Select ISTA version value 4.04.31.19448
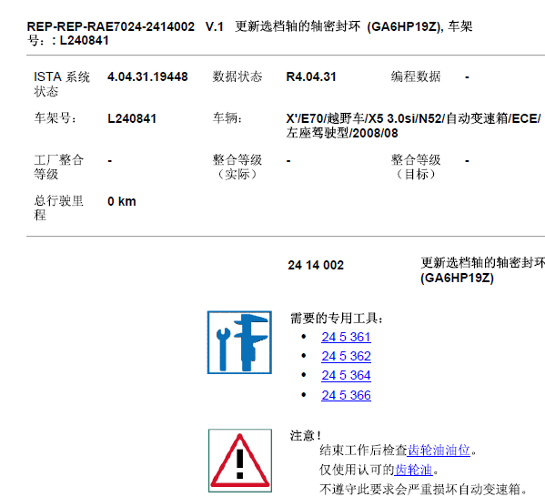 [147, 76]
